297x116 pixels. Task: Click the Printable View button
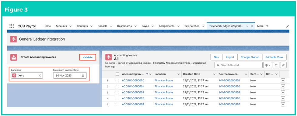274,57
